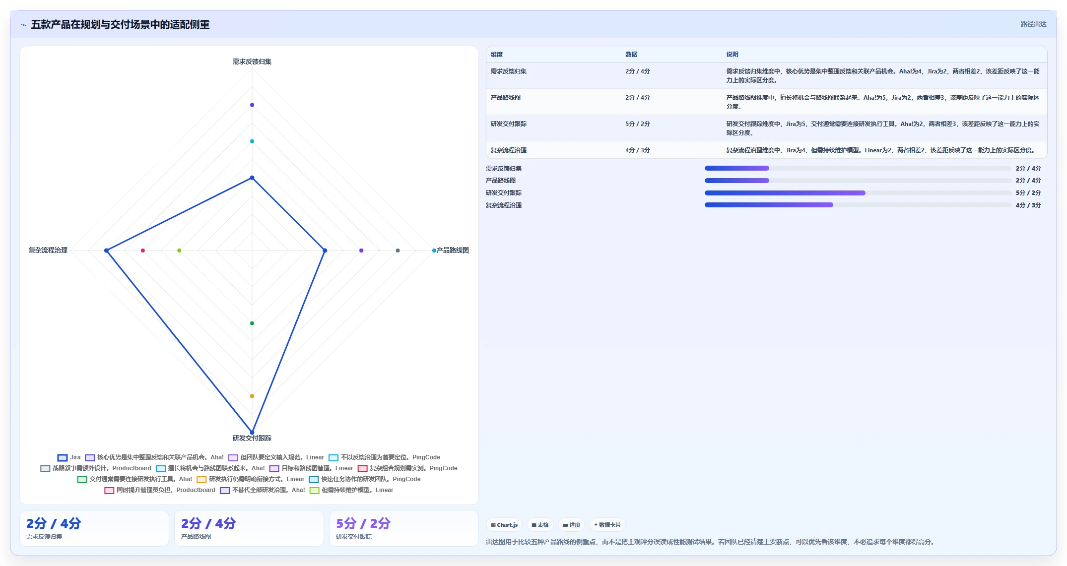Viewport: 1067px width, 566px height.
Task: Select the 需求反馈归集 row in the table
Action: pos(767,75)
